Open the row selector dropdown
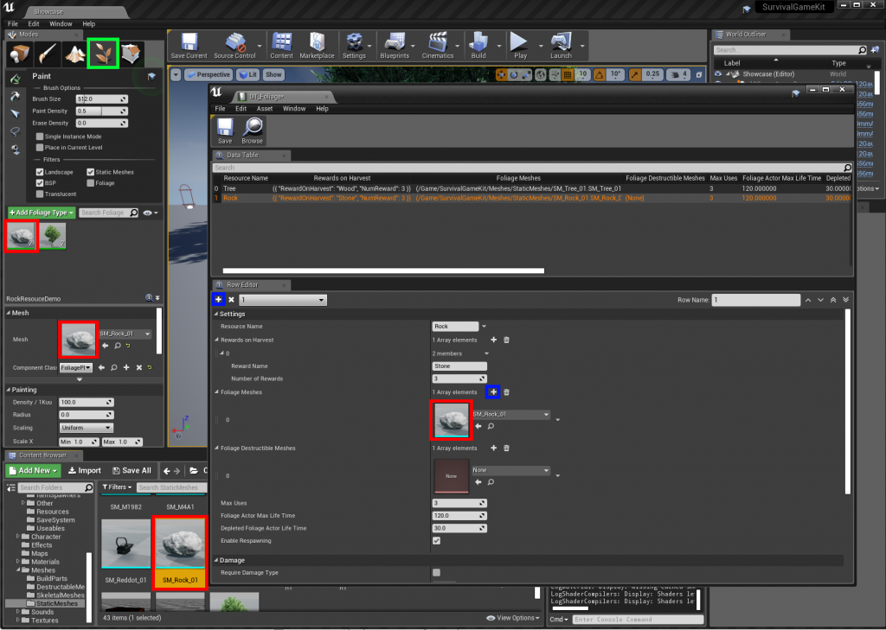Screen dimensions: 886x630 tap(283, 300)
